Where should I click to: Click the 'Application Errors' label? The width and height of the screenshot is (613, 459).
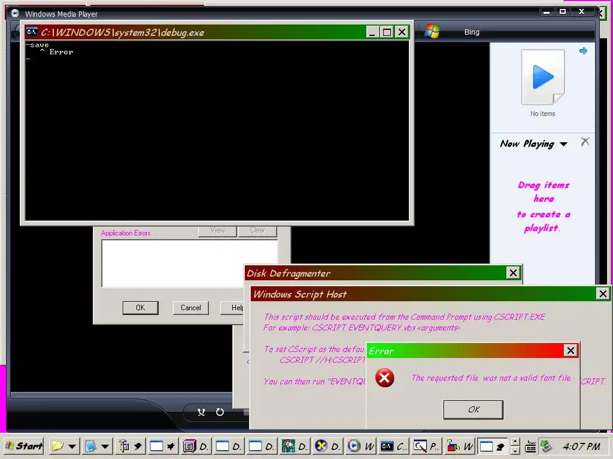click(126, 233)
